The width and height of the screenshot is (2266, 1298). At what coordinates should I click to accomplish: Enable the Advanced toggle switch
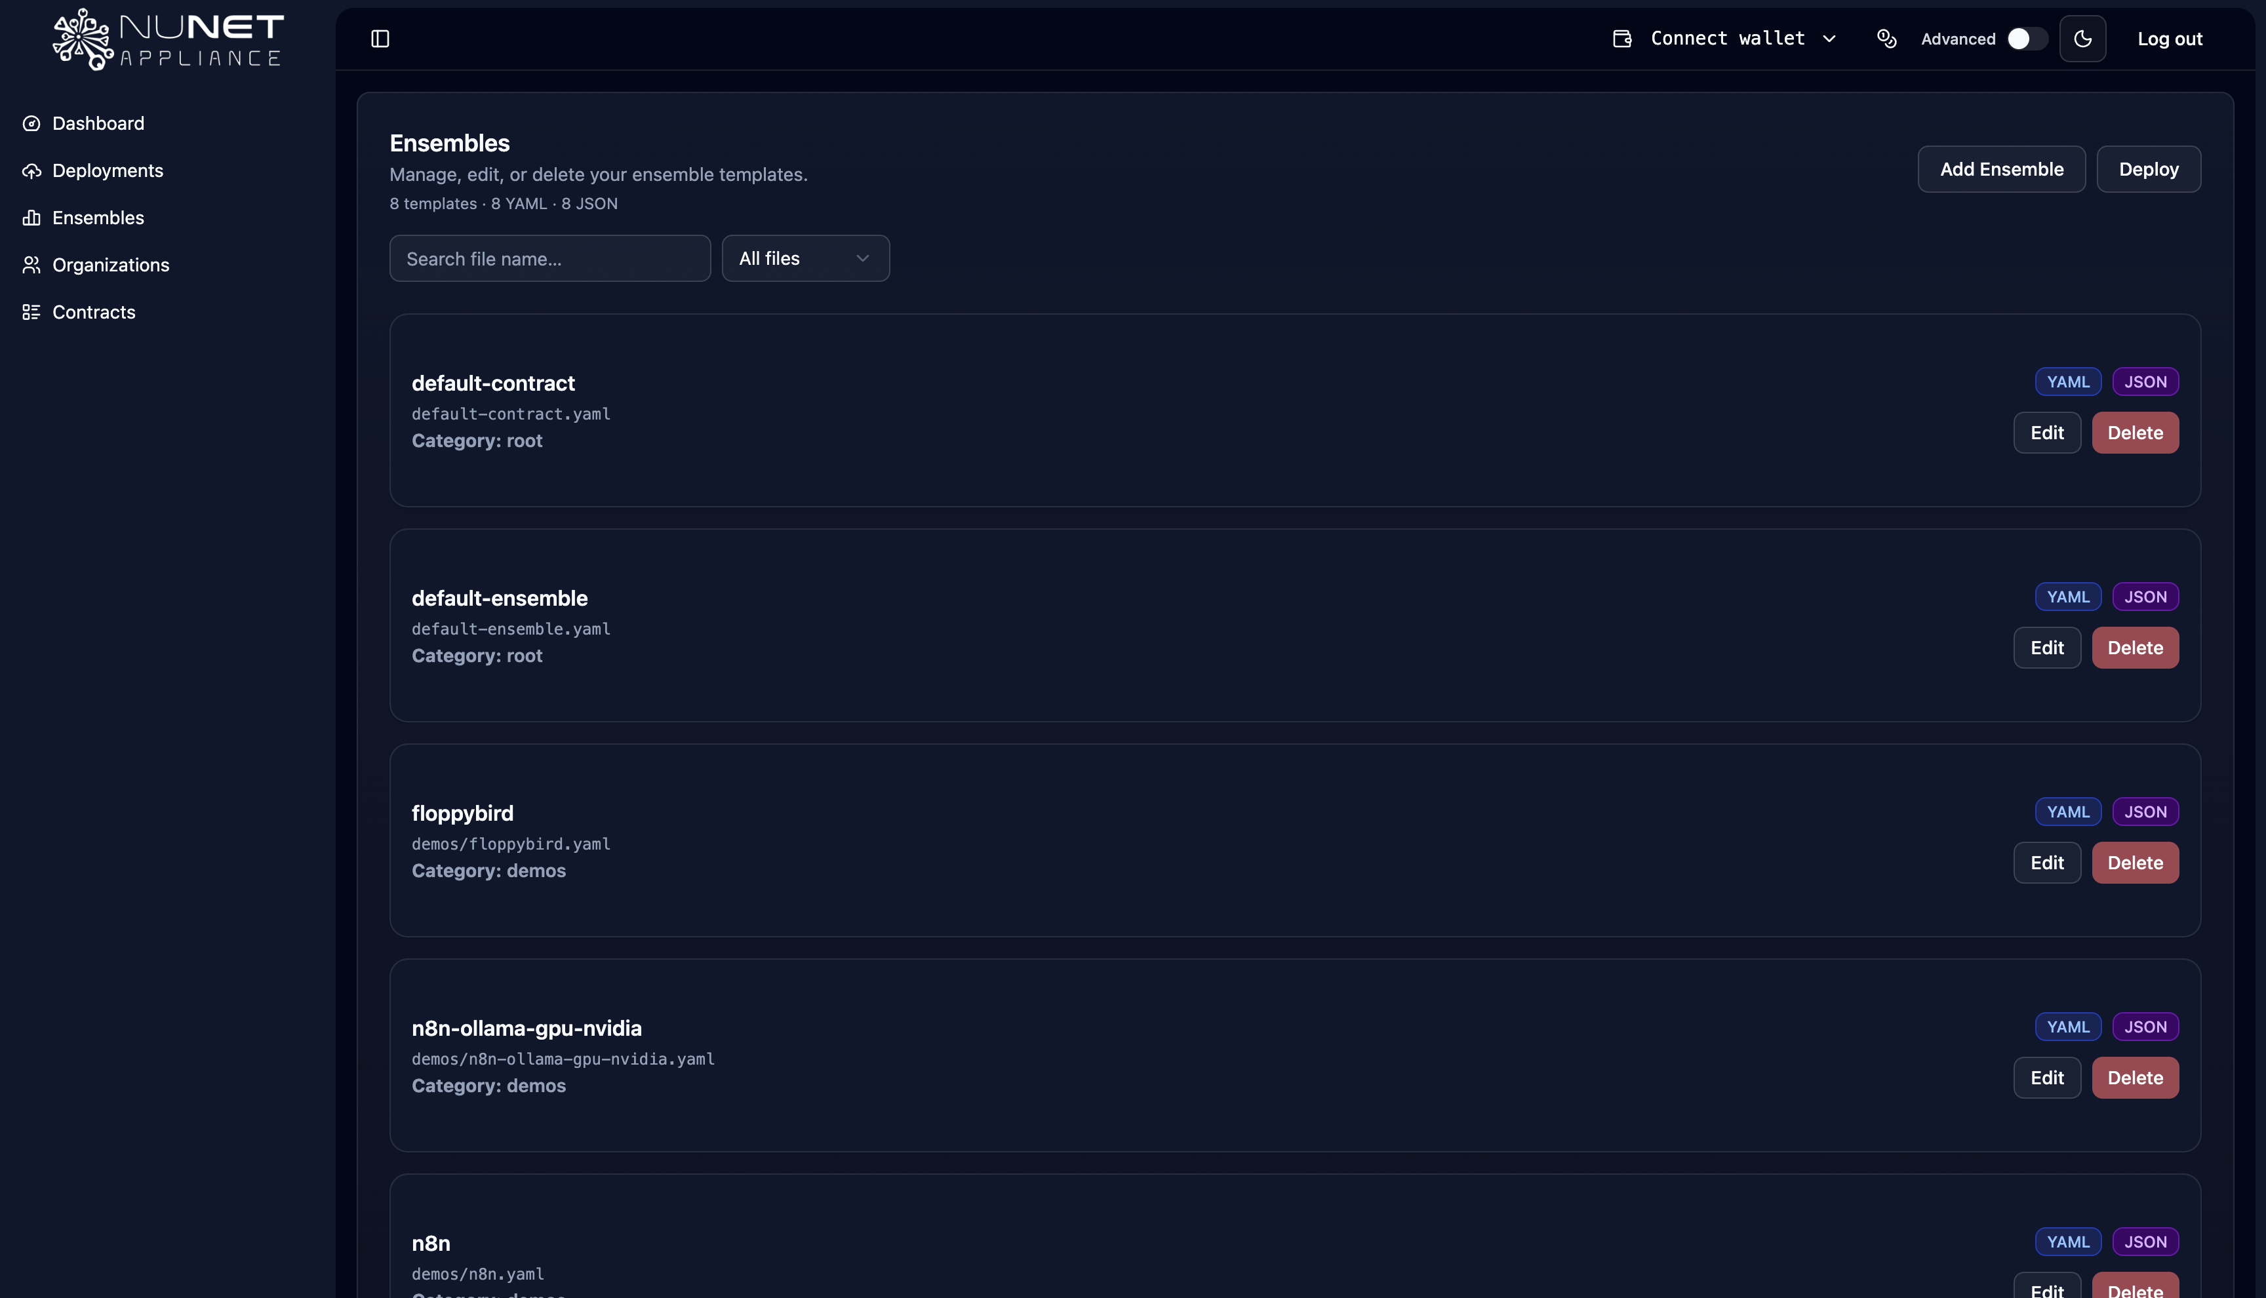coord(2026,38)
